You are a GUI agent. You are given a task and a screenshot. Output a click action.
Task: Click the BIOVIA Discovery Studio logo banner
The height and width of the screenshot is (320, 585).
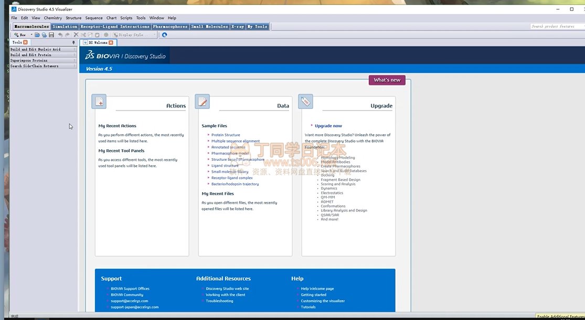click(125, 56)
